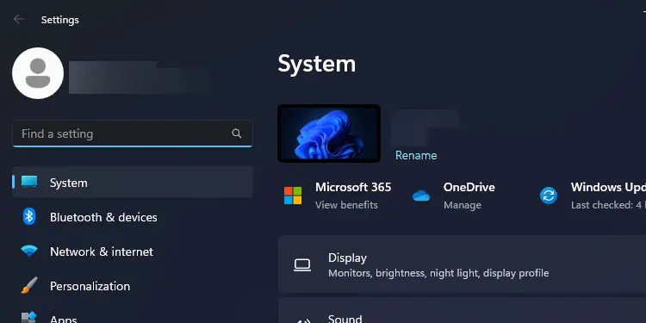Click the System monitor icon in sidebar
This screenshot has width=646, height=323.
click(x=29, y=182)
